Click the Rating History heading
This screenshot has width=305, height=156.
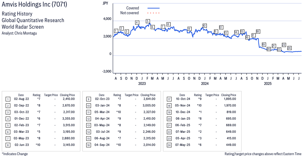coord(17,14)
